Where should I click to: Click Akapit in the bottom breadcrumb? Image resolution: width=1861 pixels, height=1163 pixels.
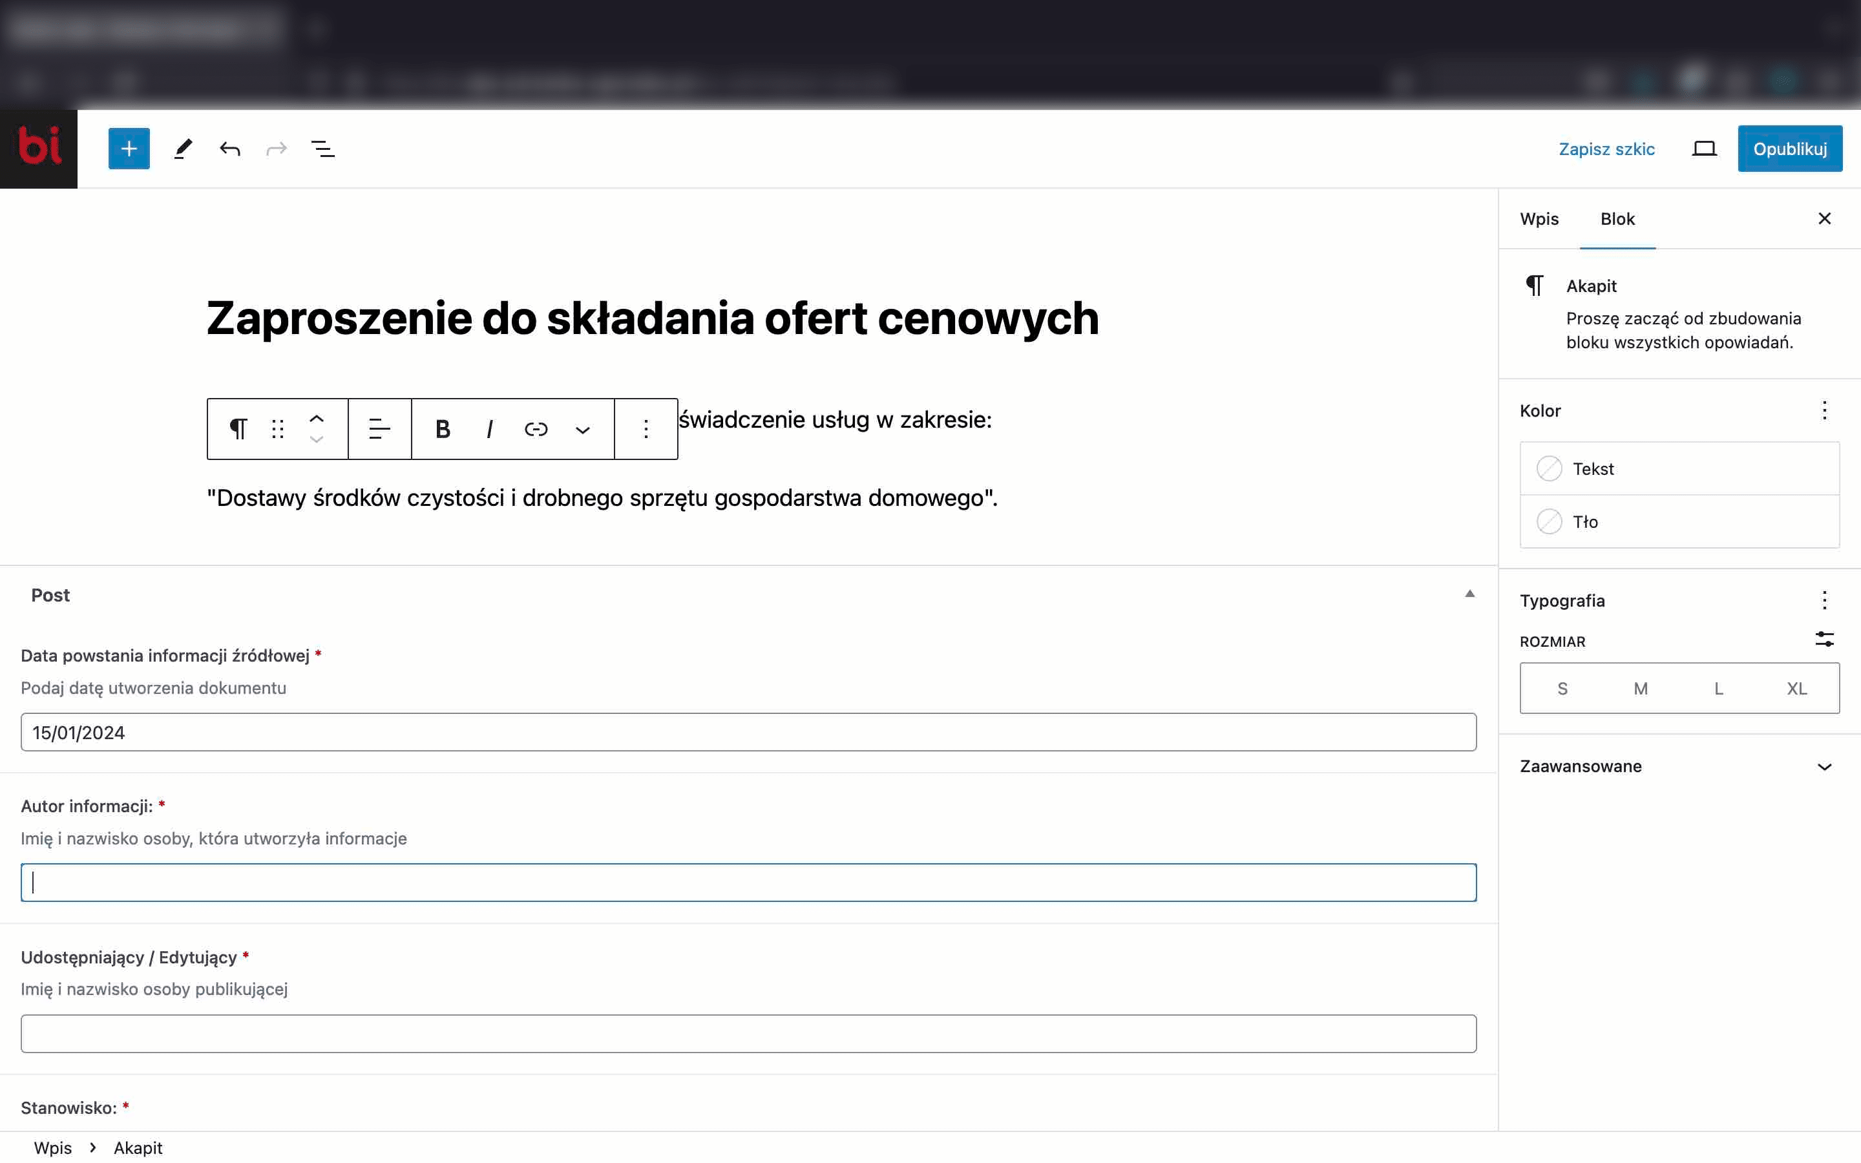coord(138,1147)
